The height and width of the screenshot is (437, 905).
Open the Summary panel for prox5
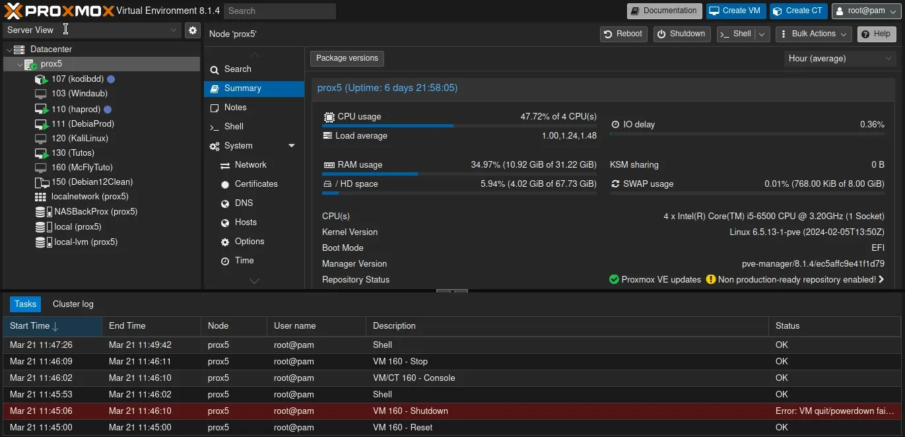click(x=242, y=88)
